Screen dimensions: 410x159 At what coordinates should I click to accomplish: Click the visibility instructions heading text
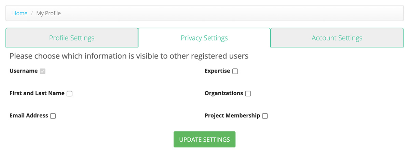tap(129, 56)
